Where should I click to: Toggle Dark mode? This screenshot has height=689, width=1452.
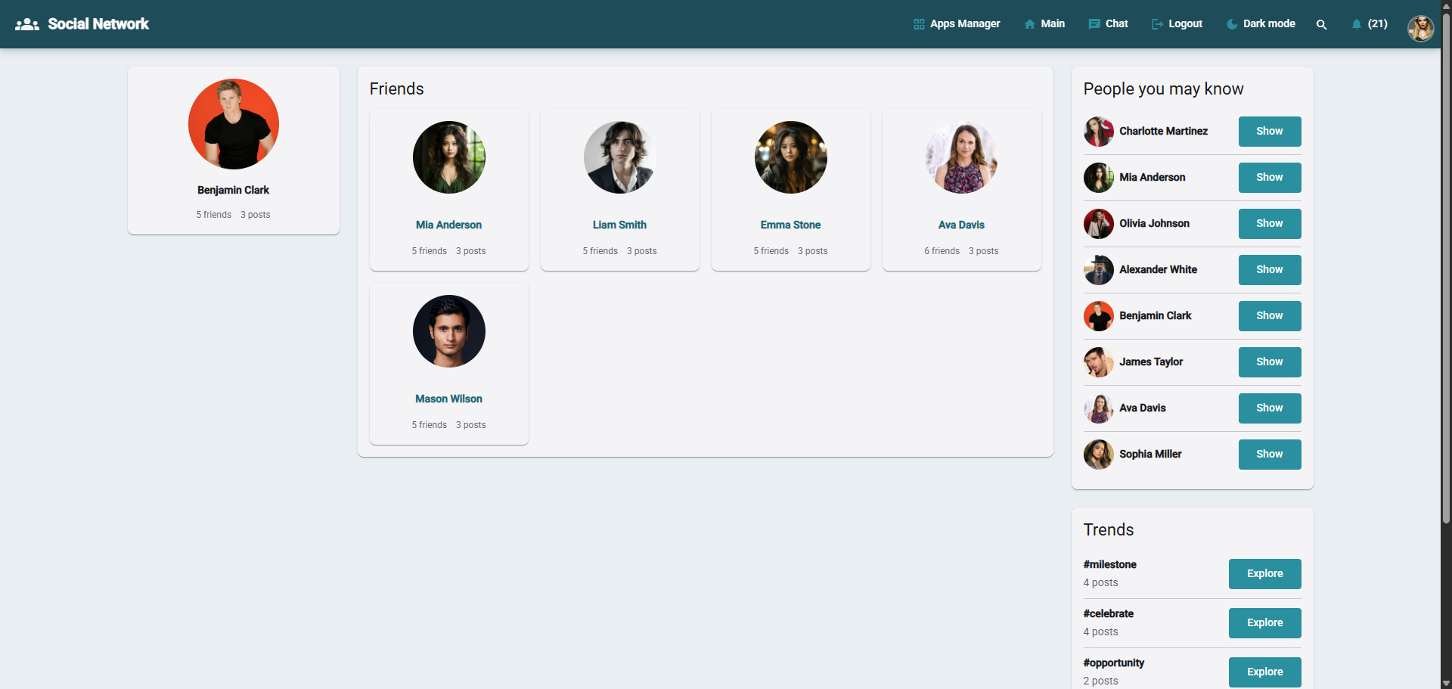[1261, 24]
